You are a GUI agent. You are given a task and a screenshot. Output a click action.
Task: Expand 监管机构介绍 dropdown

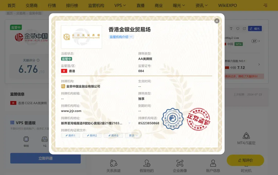[x=121, y=37]
